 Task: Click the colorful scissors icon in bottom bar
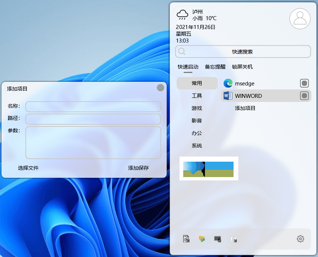pos(202,239)
